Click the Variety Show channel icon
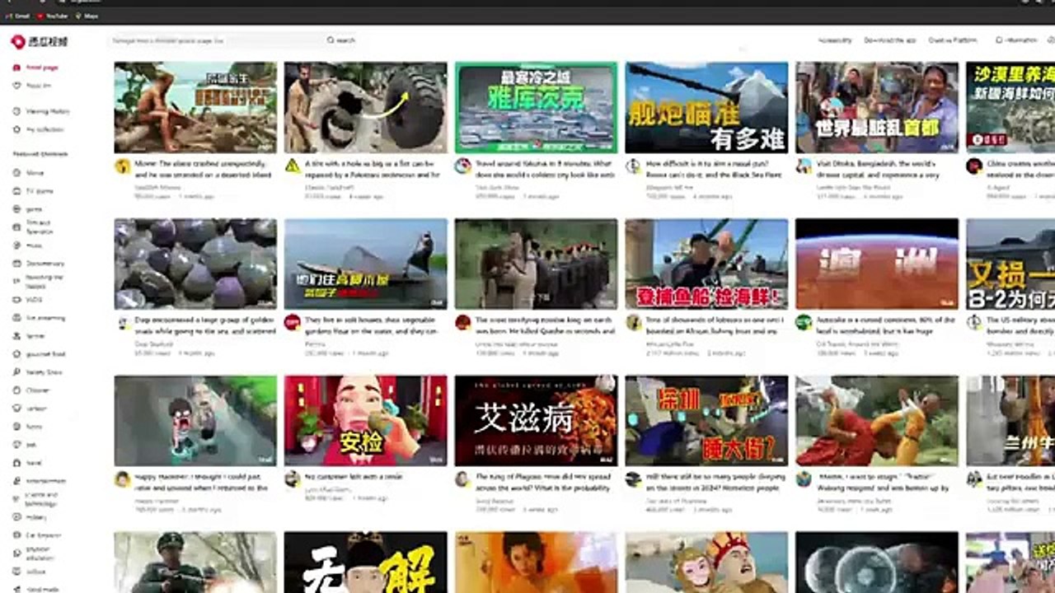1055x593 pixels. pyautogui.click(x=17, y=372)
